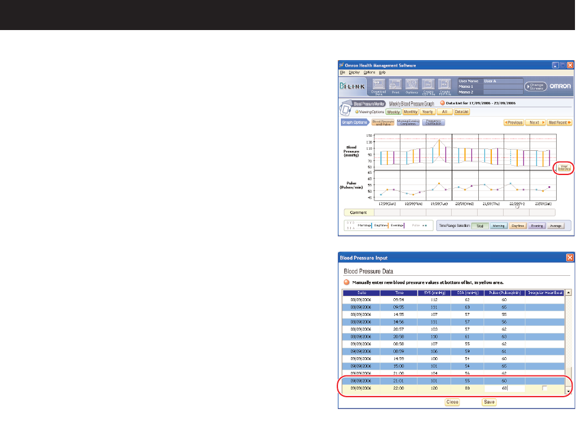Go to the Next week
Viewport: 585px width, 432px height.
pyautogui.click(x=535, y=122)
